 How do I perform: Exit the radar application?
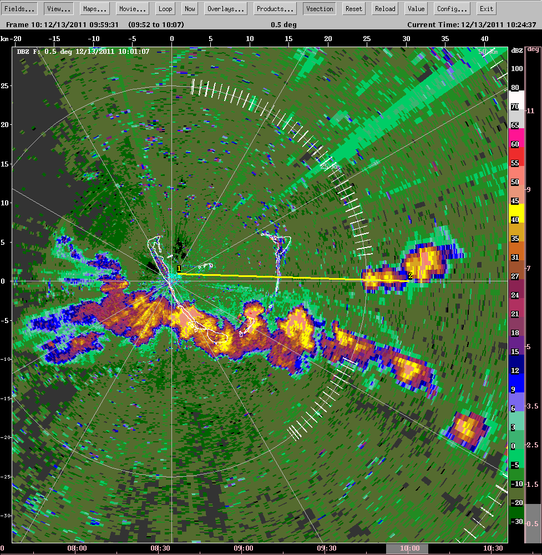coord(486,8)
